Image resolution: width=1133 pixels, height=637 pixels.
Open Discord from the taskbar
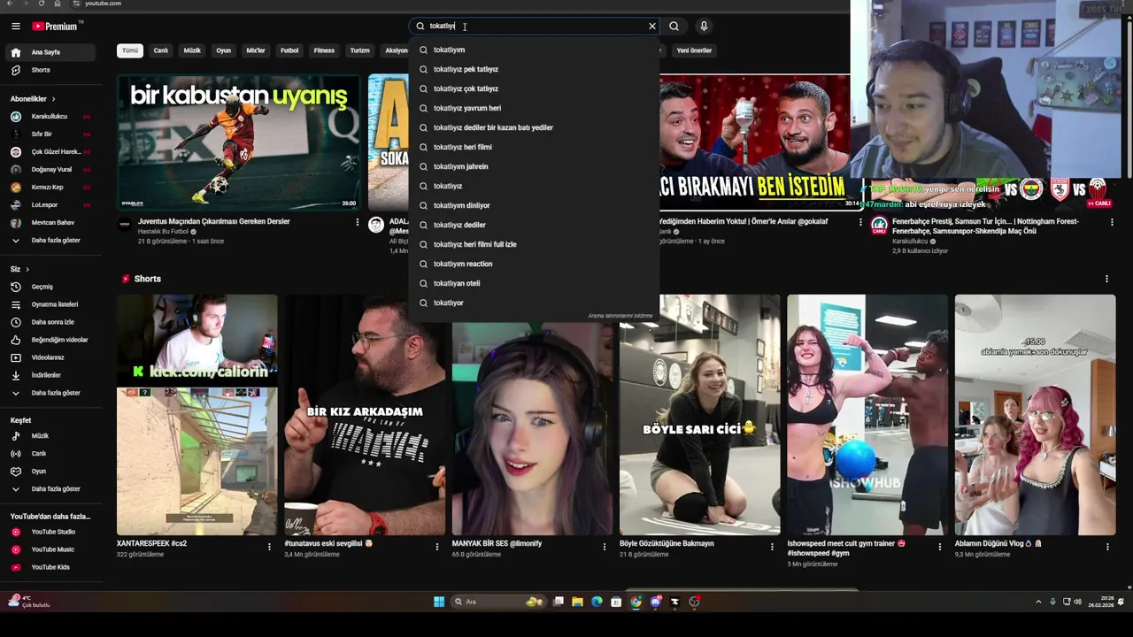pyautogui.click(x=655, y=602)
